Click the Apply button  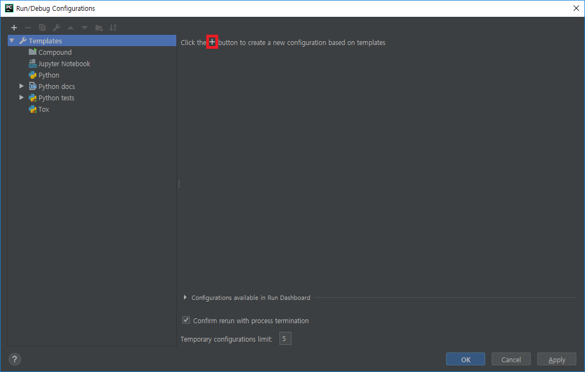(557, 360)
